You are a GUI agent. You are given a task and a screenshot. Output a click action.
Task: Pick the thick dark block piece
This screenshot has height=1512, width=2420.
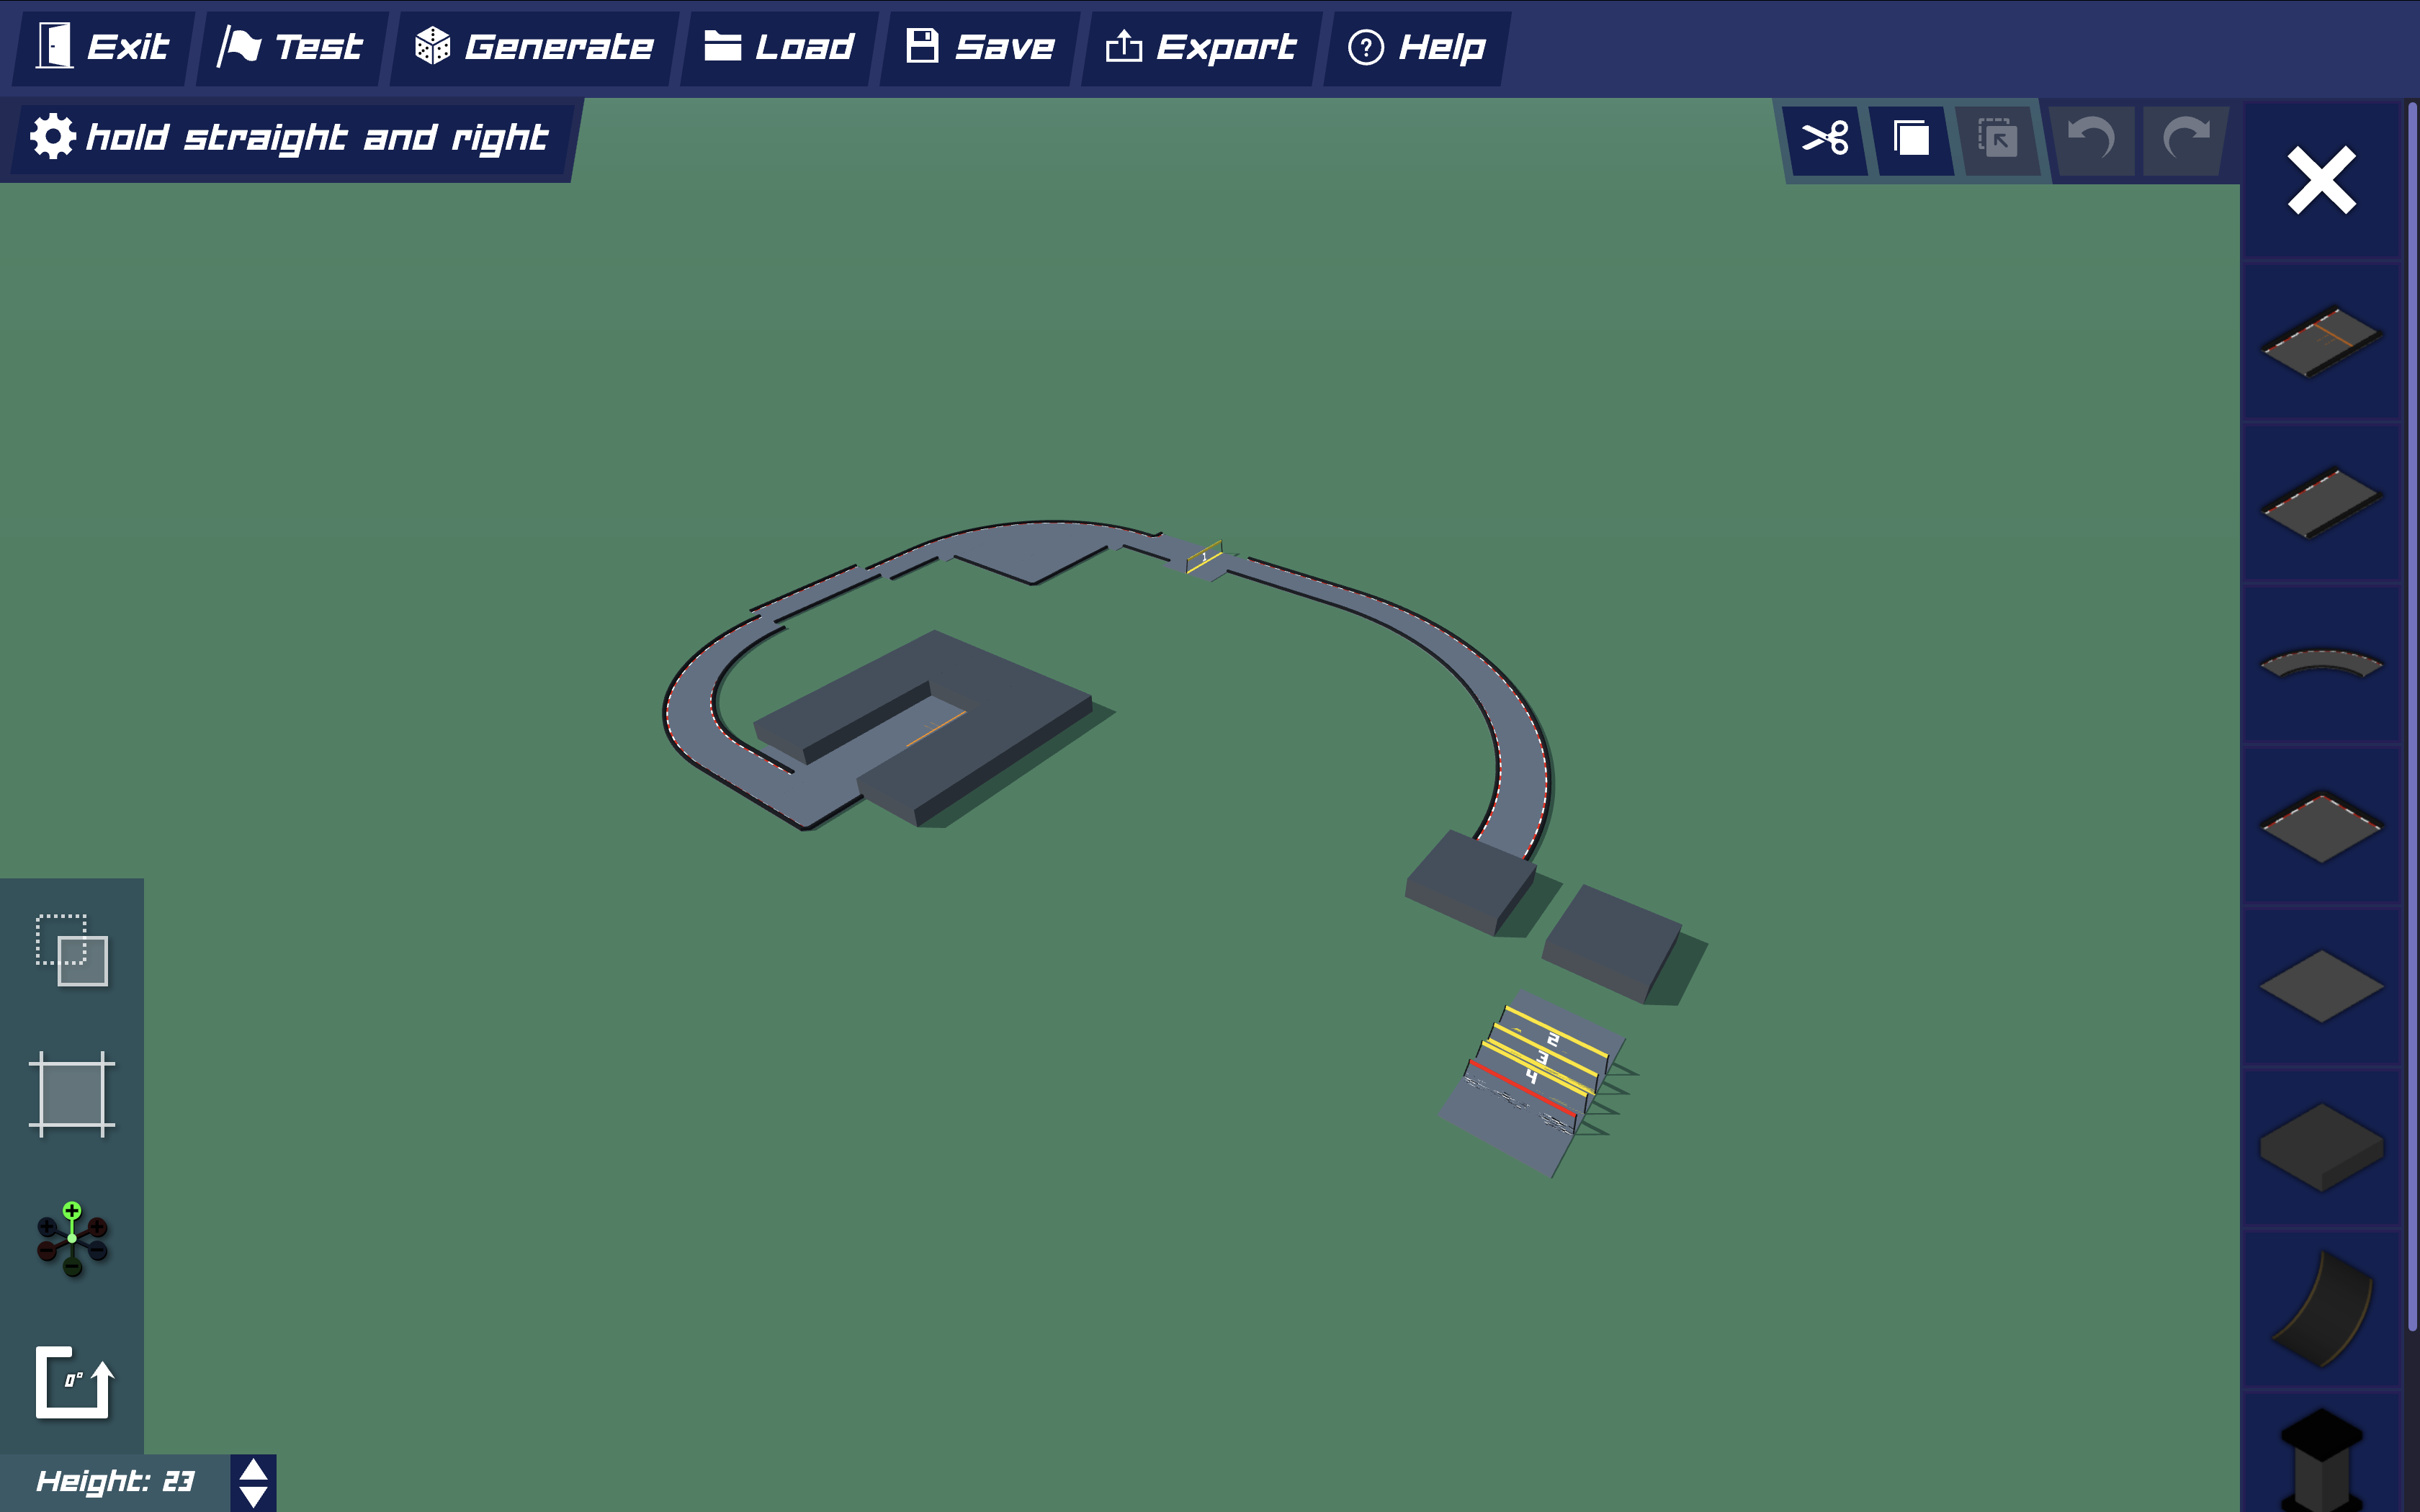(x=2321, y=1147)
